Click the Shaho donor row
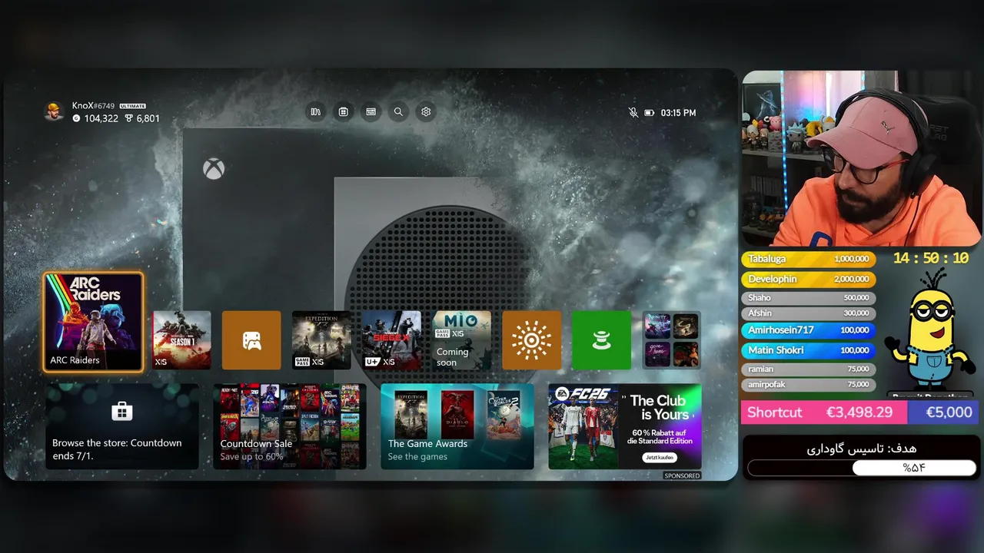 (x=809, y=298)
